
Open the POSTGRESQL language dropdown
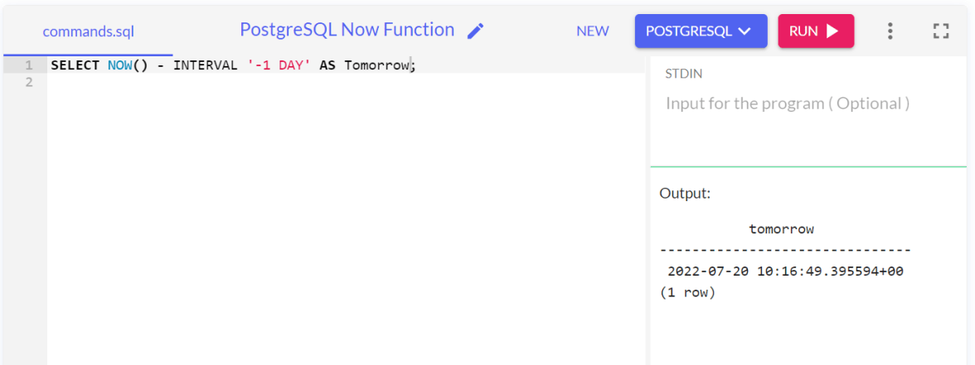[x=701, y=31]
